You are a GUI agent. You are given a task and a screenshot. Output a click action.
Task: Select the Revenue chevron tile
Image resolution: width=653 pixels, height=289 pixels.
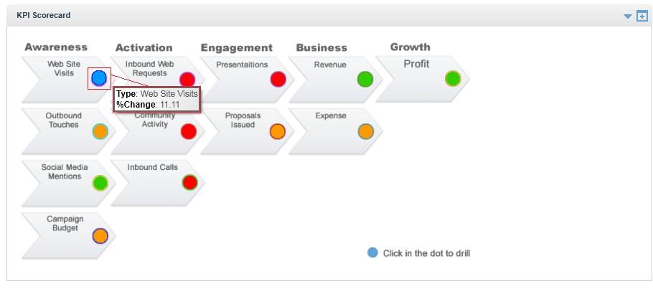pos(335,80)
